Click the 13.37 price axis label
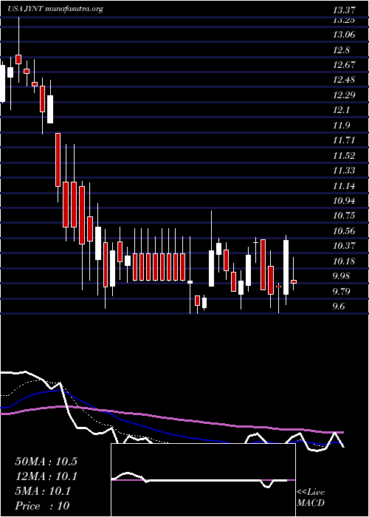Image resolution: width=369 pixels, height=517 pixels. pyautogui.click(x=344, y=10)
